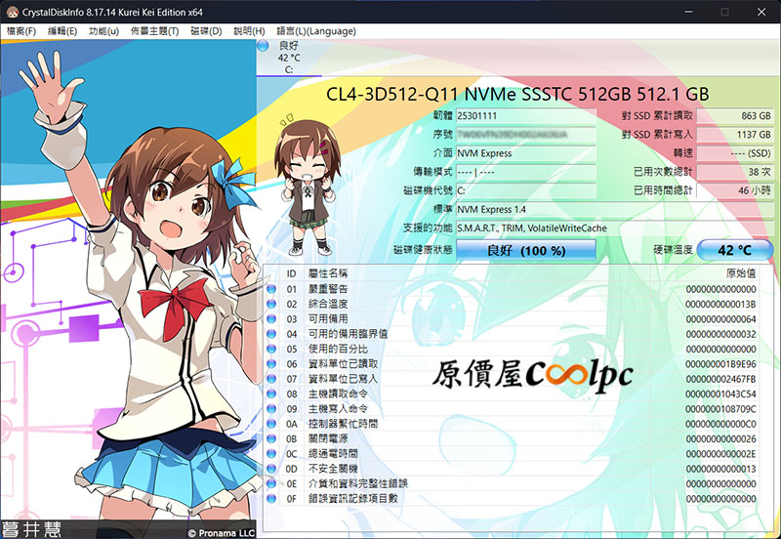Click the CrystalDiskInfo app icon in title bar
781x539 pixels.
pyautogui.click(x=12, y=12)
